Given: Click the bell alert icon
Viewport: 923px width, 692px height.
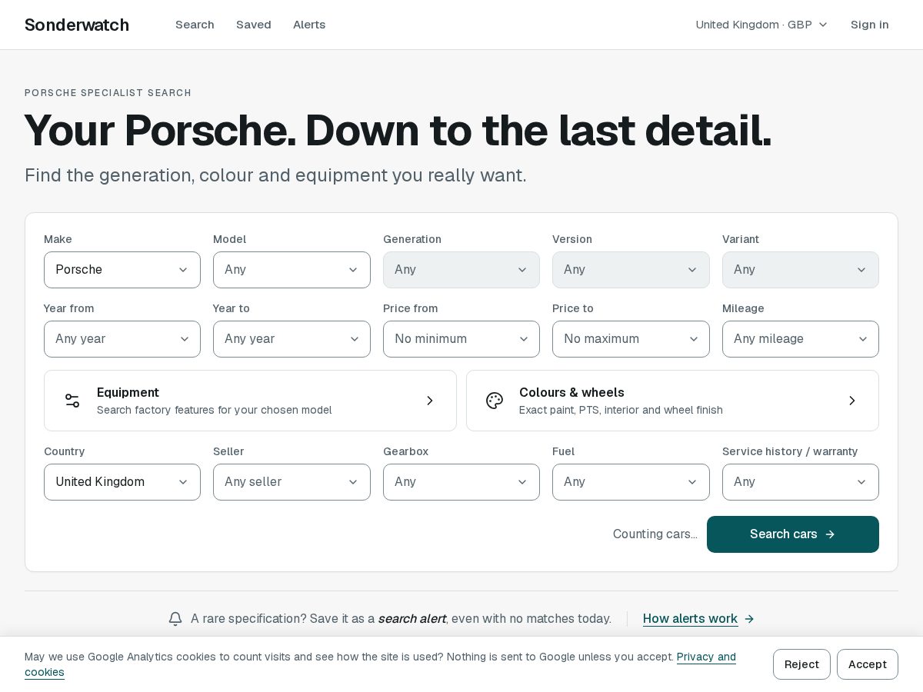Looking at the screenshot, I should click(175, 619).
